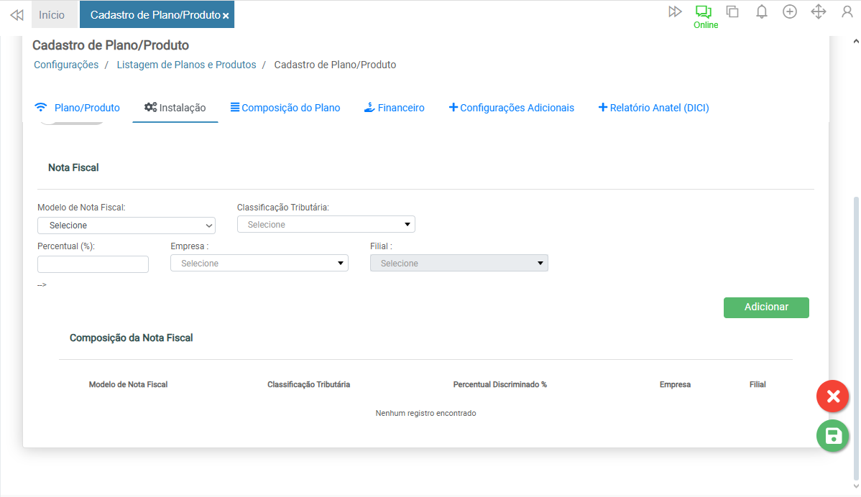Click the rewind double-arrow icon at top left
Viewport: 861px width, 497px height.
(17, 14)
